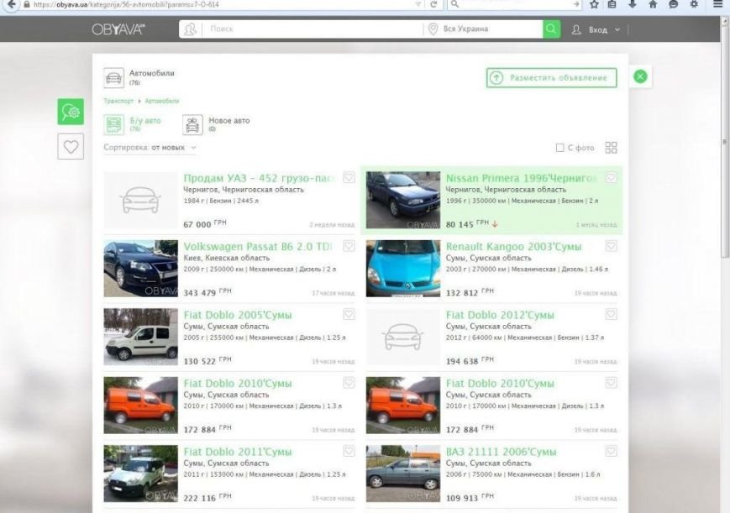The width and height of the screenshot is (730, 513).
Task: Click the Вход login link
Action: click(598, 29)
